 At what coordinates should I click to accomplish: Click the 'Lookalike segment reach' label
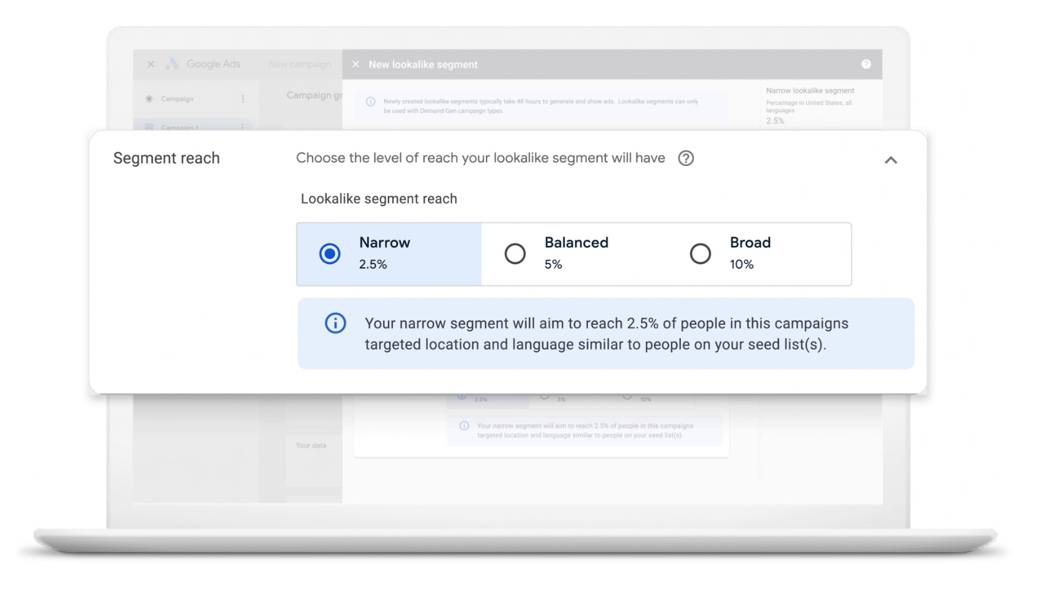click(x=379, y=199)
